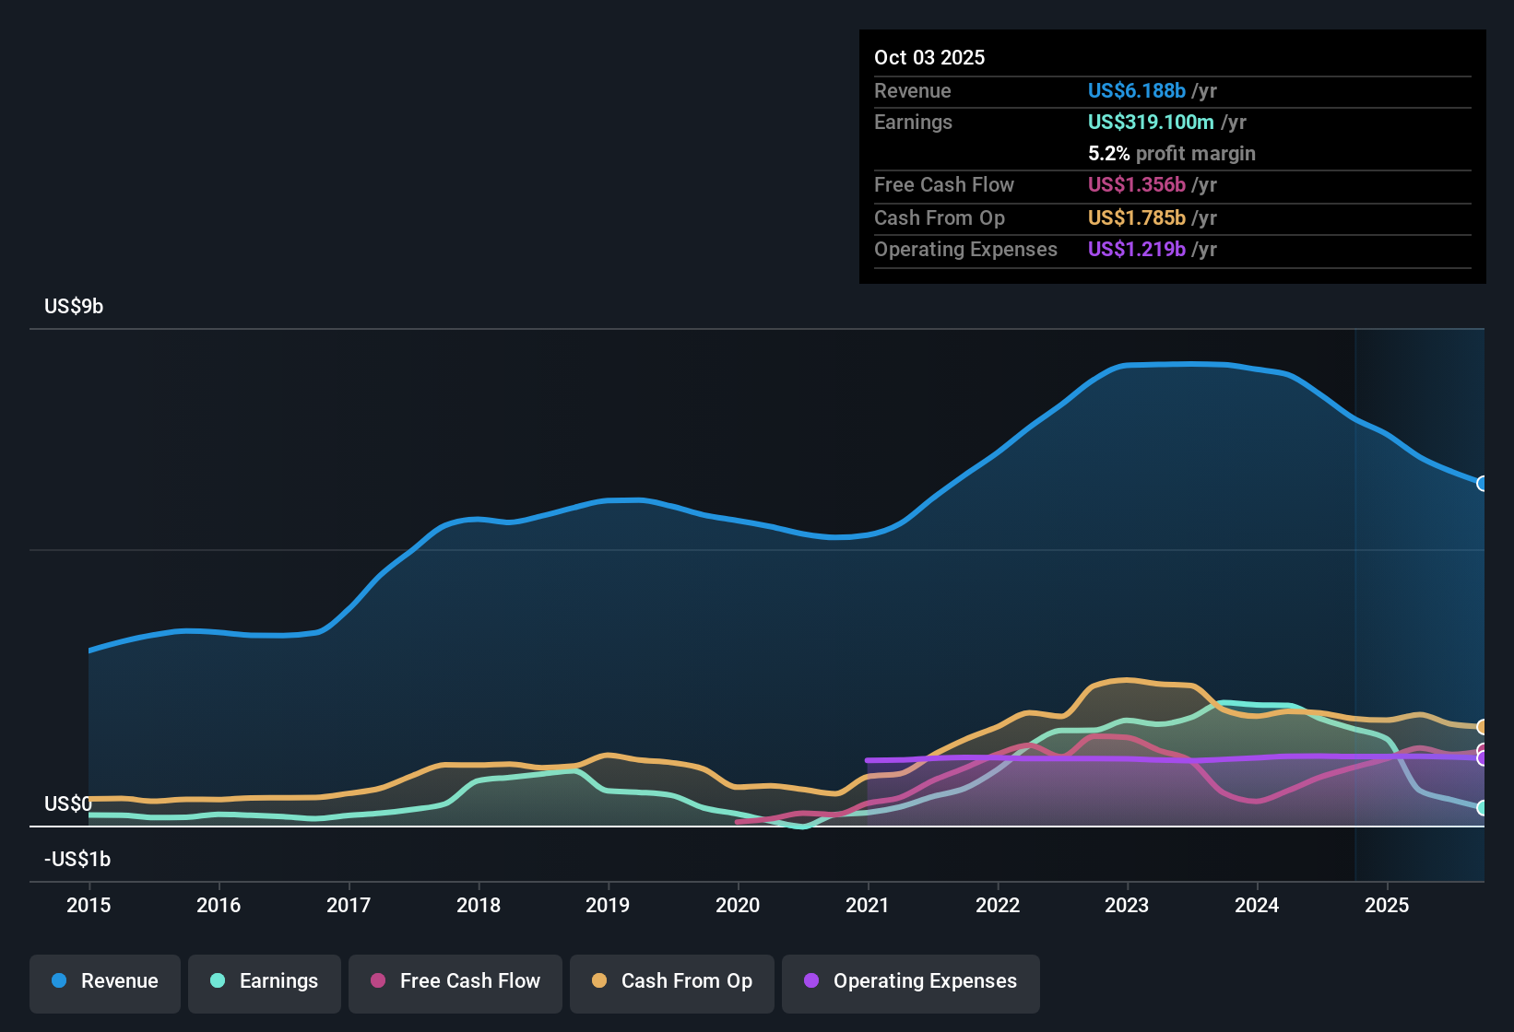This screenshot has height=1032, width=1514.
Task: Expand the Earnings legend entry
Action: (265, 981)
